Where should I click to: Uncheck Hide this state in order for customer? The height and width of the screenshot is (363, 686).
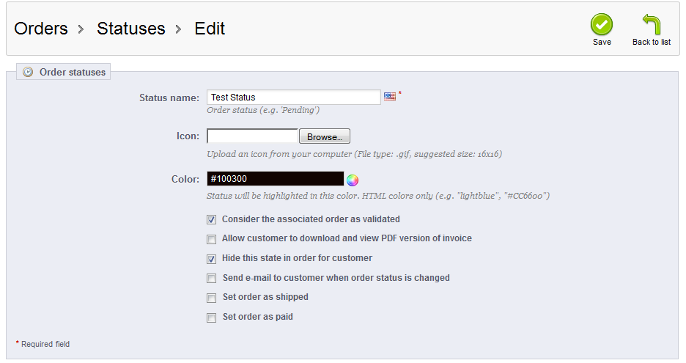point(212,259)
